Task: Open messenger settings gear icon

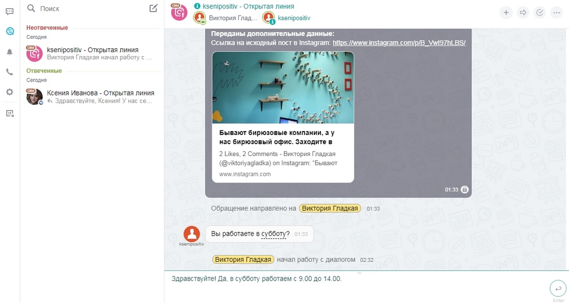Action: coord(10,92)
